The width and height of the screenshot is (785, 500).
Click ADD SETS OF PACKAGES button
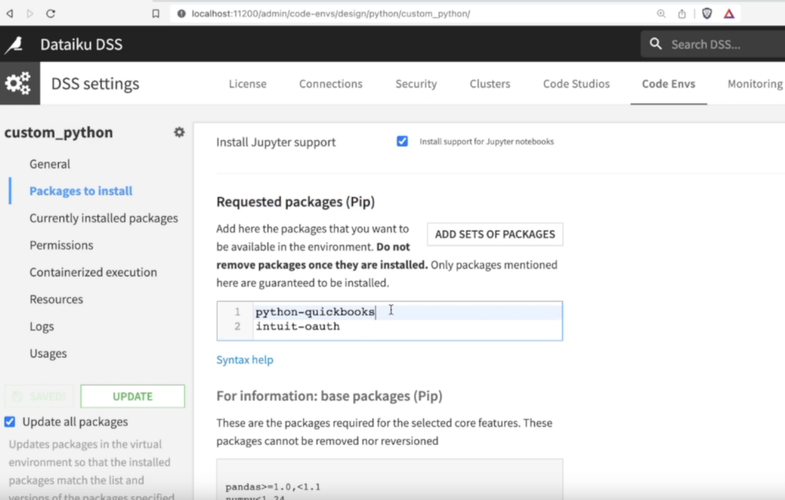[495, 234]
